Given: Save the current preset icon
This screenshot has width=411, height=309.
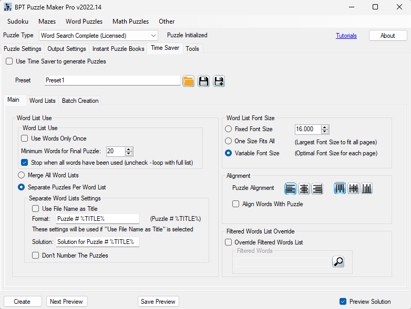Looking at the screenshot, I should (204, 81).
